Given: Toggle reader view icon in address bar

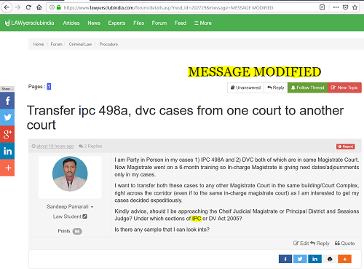Looking at the screenshot, I should [x=322, y=7].
